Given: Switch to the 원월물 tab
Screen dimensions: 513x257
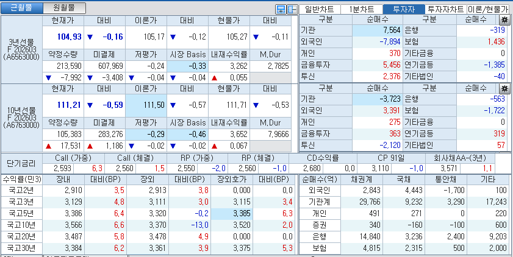Looking at the screenshot, I should coord(65,8).
